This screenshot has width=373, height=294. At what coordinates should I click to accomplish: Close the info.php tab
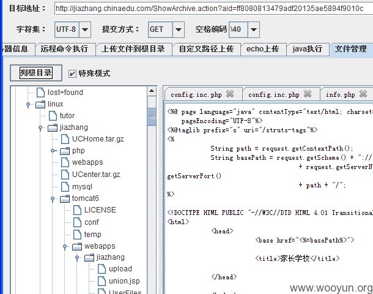click(363, 94)
